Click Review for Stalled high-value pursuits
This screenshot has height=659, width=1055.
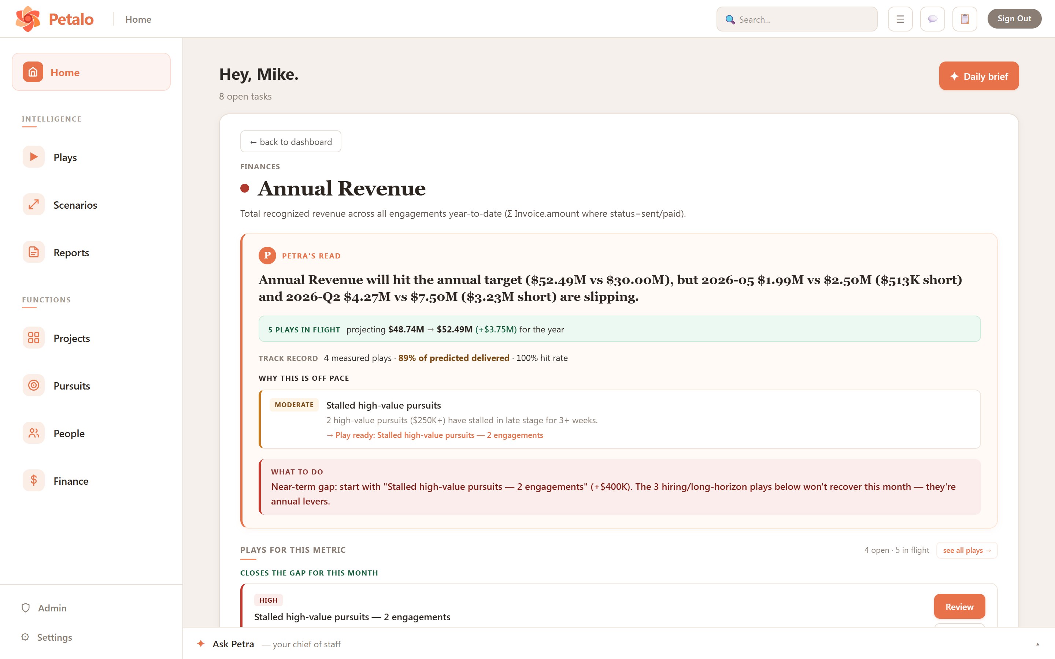tap(959, 606)
